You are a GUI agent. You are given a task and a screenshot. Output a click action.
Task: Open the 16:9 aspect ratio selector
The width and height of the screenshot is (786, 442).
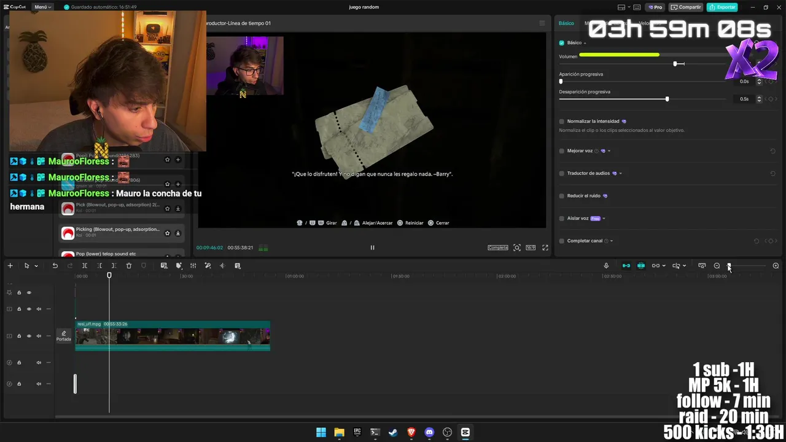point(531,247)
